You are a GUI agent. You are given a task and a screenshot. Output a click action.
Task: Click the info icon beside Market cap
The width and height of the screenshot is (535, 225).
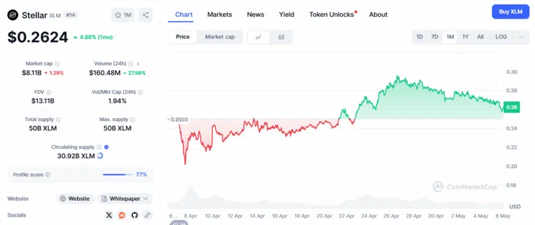tap(57, 64)
